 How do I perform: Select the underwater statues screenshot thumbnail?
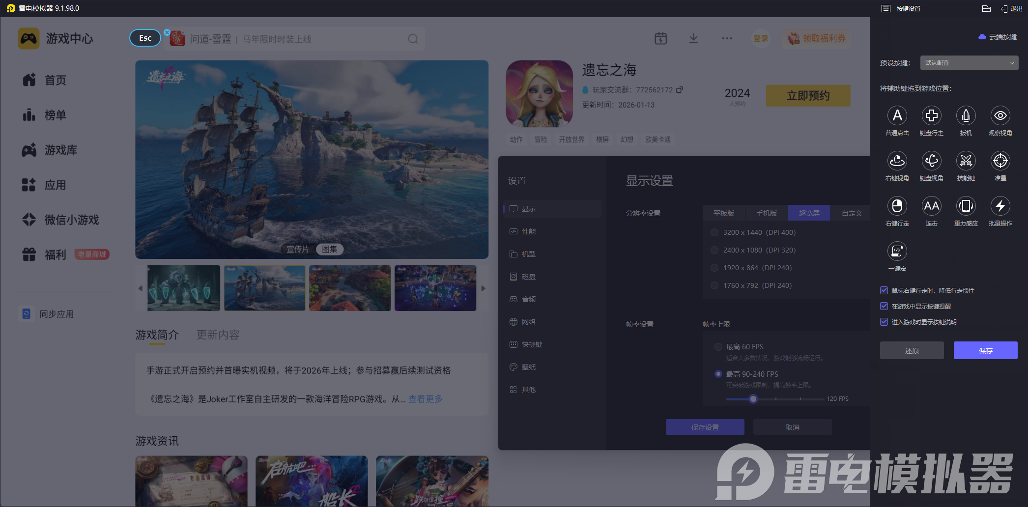184,288
